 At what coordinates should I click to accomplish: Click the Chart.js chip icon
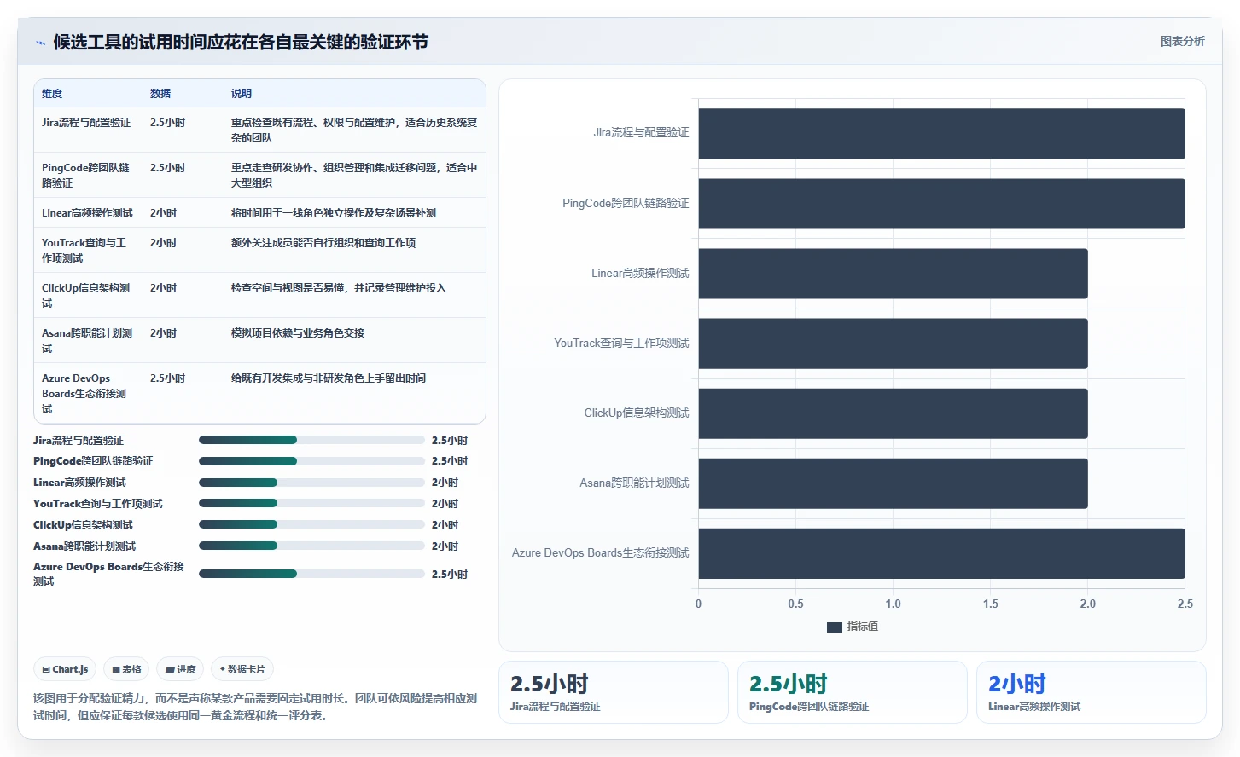(46, 670)
